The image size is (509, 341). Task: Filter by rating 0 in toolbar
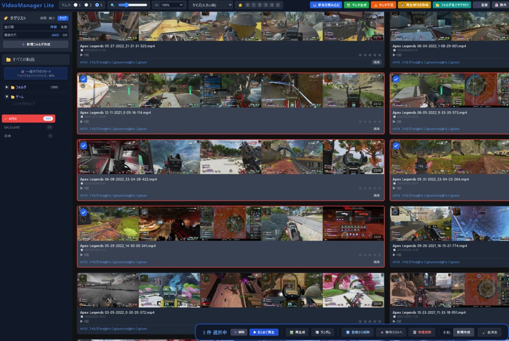pyautogui.click(x=248, y=5)
